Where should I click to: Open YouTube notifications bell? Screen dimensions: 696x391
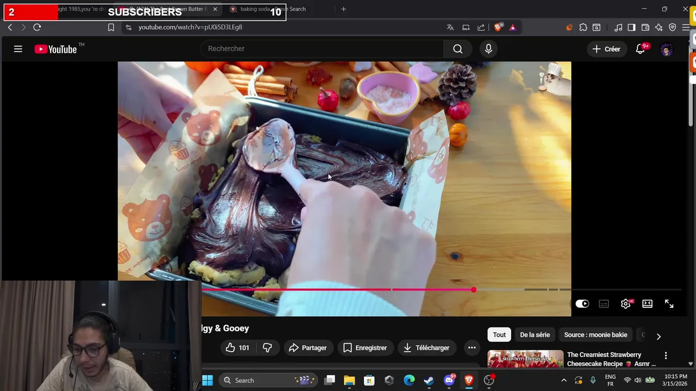[641, 49]
